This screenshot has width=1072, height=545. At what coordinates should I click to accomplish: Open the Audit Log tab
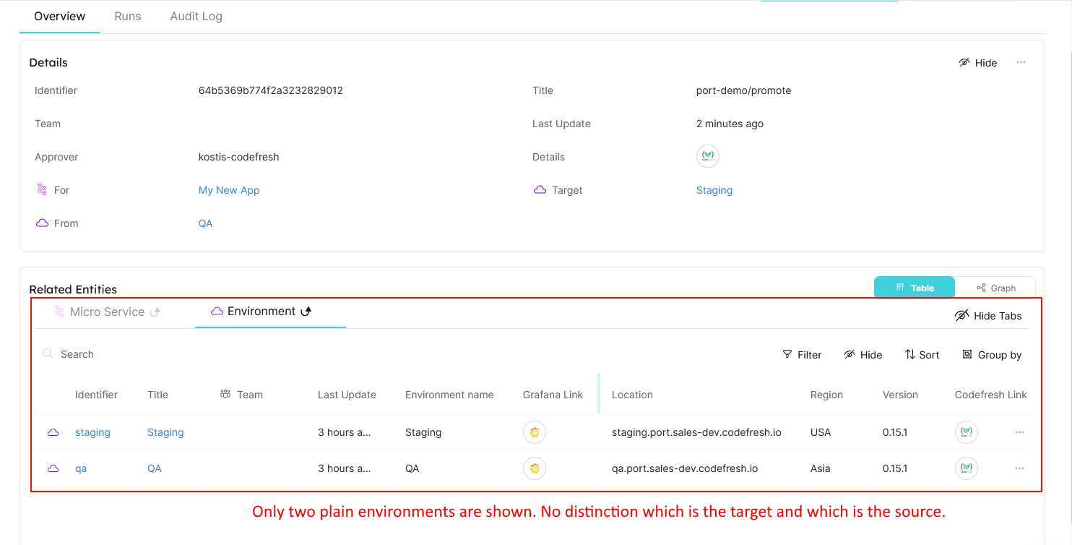coord(196,16)
